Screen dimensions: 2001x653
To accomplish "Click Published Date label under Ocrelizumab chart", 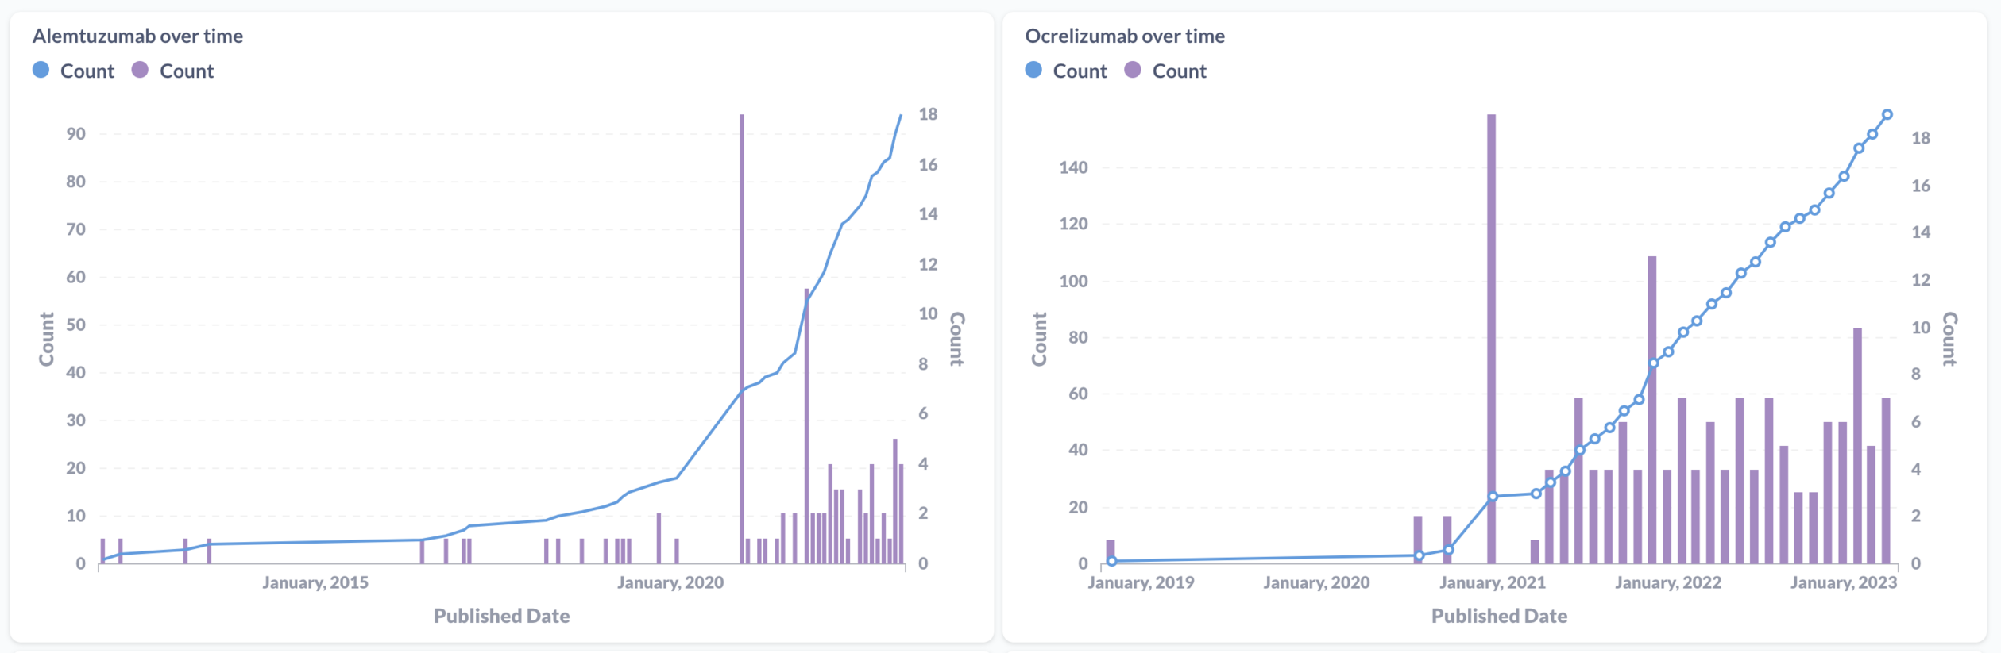I will (1499, 616).
